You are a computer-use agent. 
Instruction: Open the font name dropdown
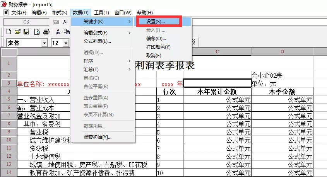coord(45,43)
